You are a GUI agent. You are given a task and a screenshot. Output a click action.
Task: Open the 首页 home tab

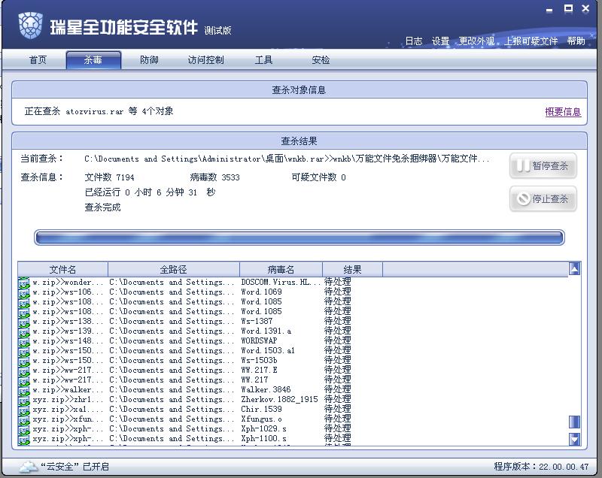(x=38, y=60)
